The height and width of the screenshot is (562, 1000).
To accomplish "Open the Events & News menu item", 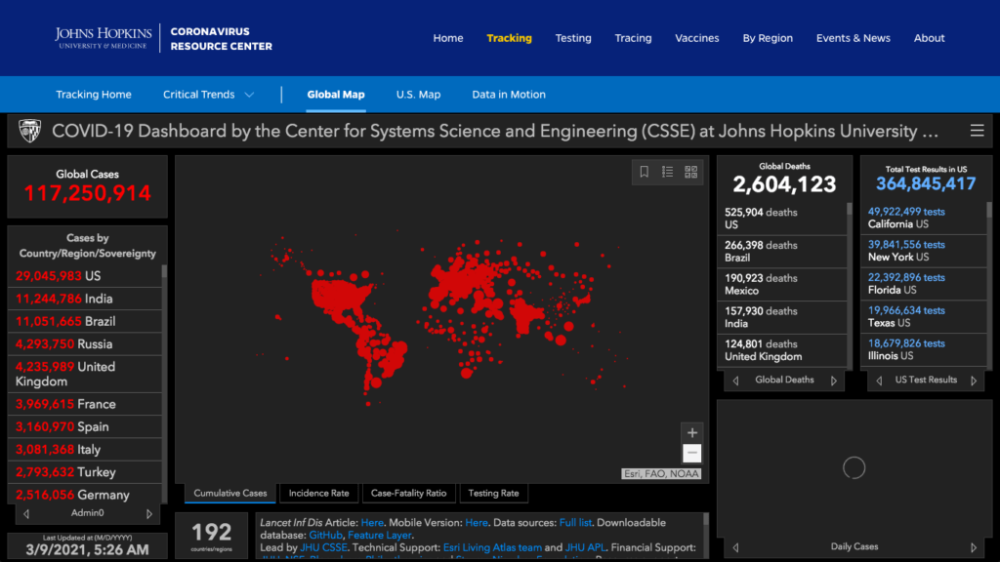I will [x=853, y=38].
